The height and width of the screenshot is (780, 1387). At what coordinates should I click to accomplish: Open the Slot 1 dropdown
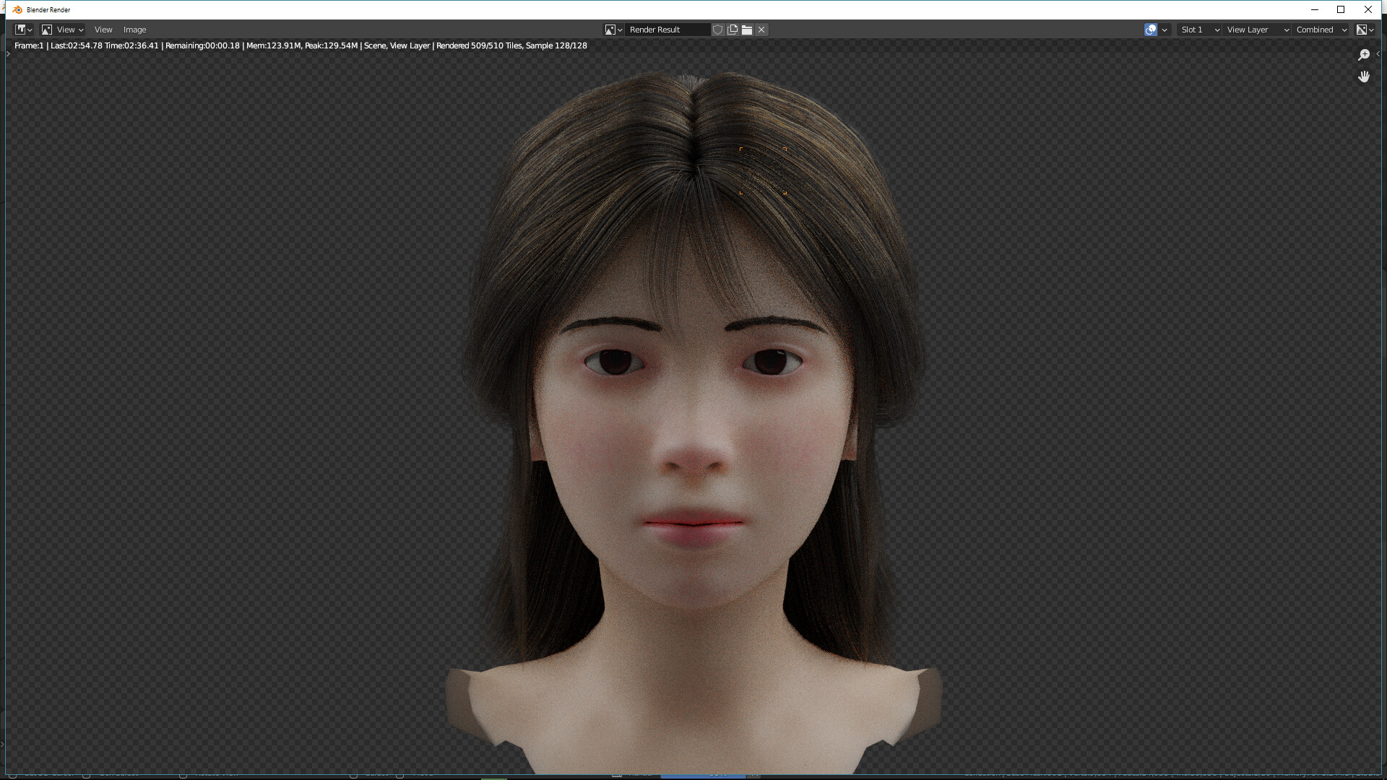point(1197,30)
